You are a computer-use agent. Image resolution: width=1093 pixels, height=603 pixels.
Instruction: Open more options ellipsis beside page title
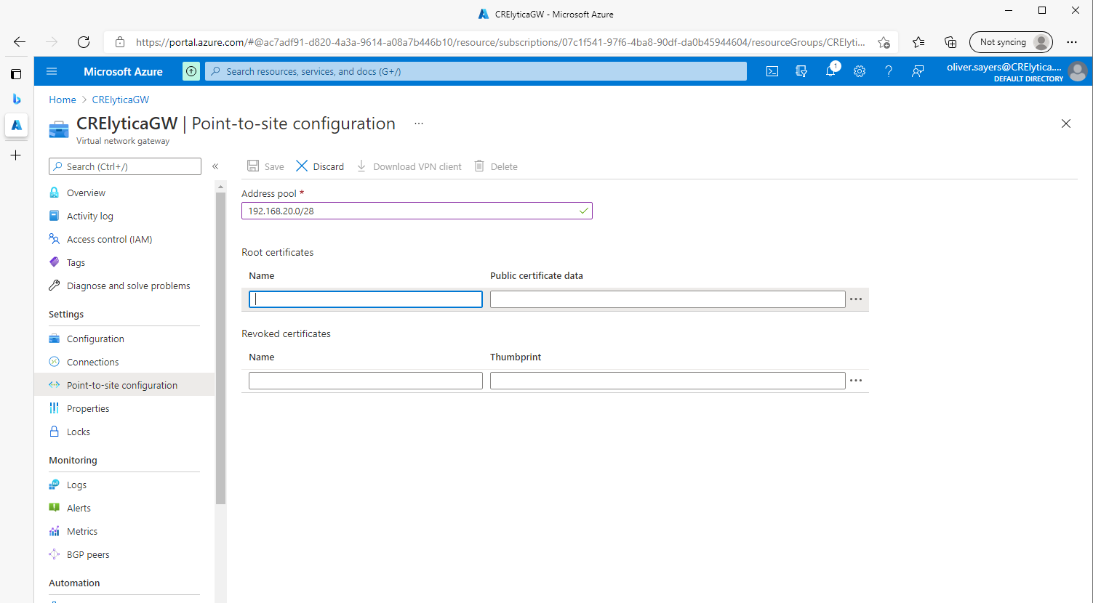(419, 124)
